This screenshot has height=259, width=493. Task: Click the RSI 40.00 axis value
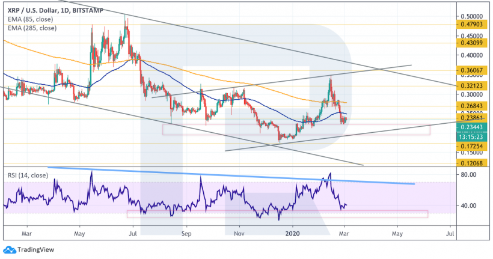(x=468, y=206)
